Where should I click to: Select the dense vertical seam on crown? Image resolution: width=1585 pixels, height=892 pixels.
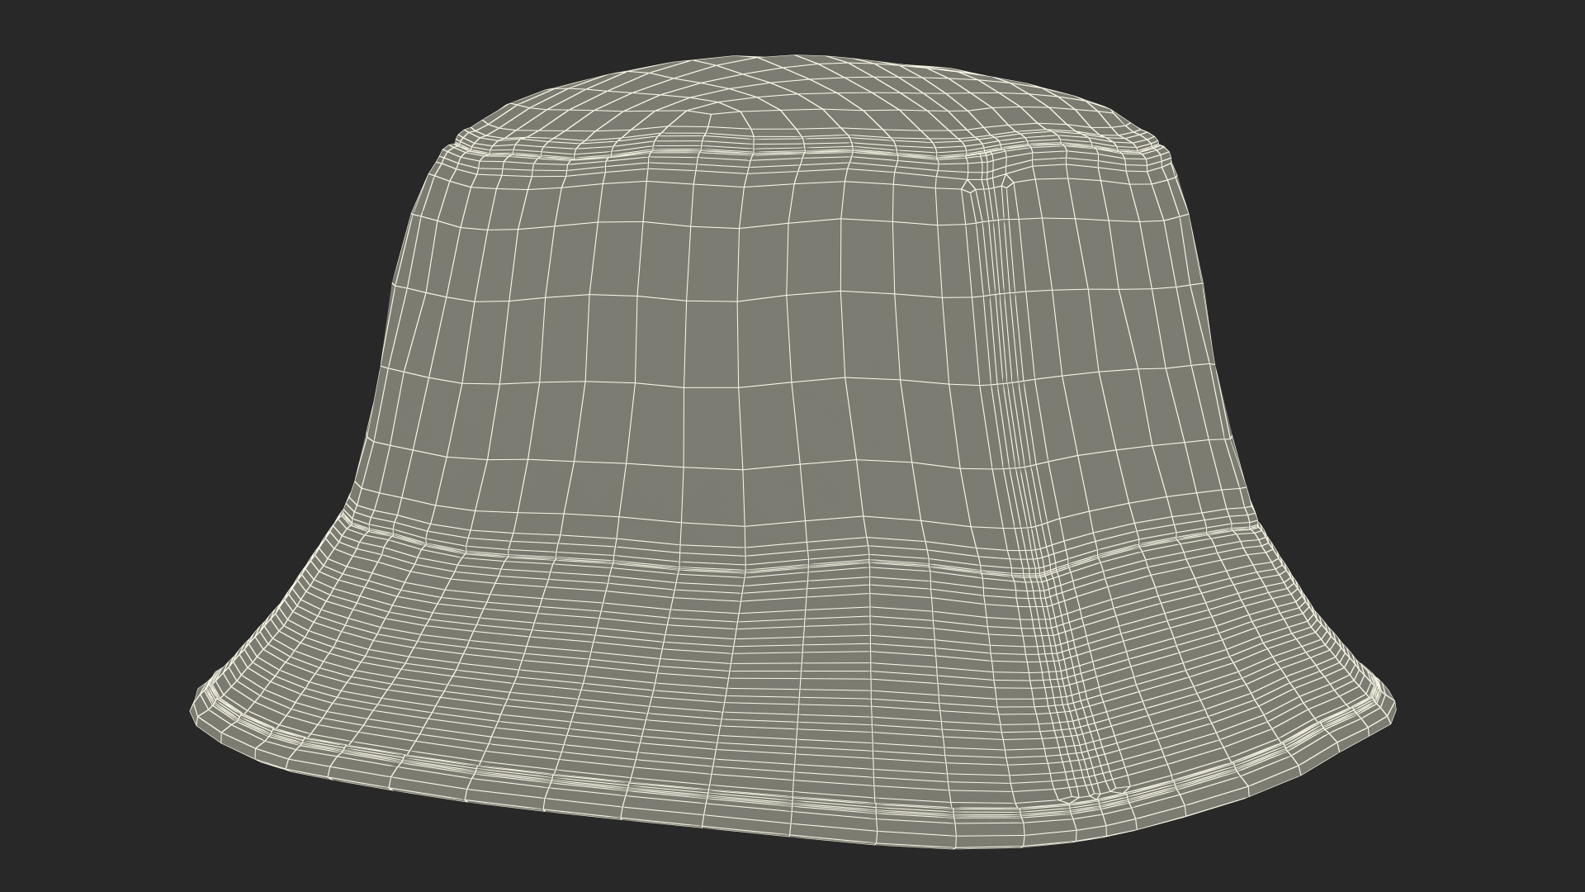pos(1003,372)
